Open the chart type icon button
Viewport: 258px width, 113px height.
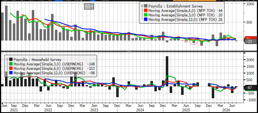87,6
